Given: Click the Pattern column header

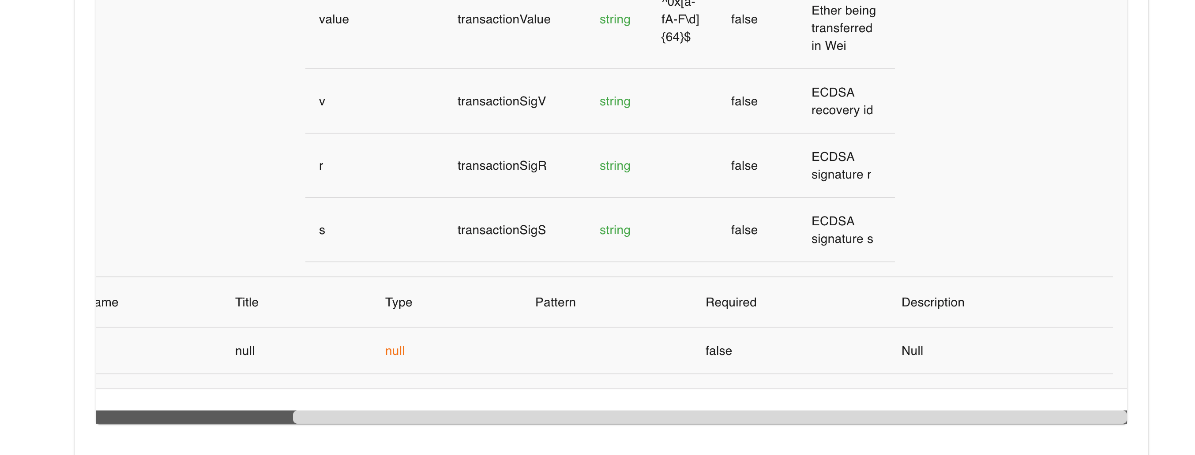Looking at the screenshot, I should pos(555,302).
